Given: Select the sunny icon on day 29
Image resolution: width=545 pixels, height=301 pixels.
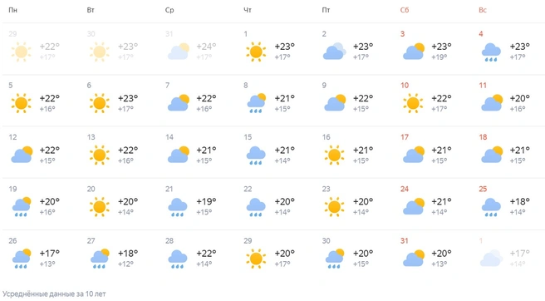Looking at the screenshot, I should [256, 259].
